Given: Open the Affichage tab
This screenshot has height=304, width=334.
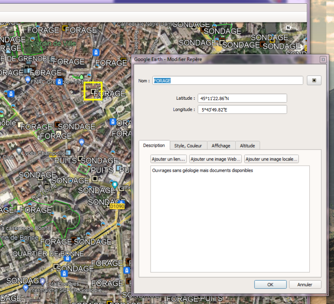Looking at the screenshot, I should pyautogui.click(x=221, y=146).
